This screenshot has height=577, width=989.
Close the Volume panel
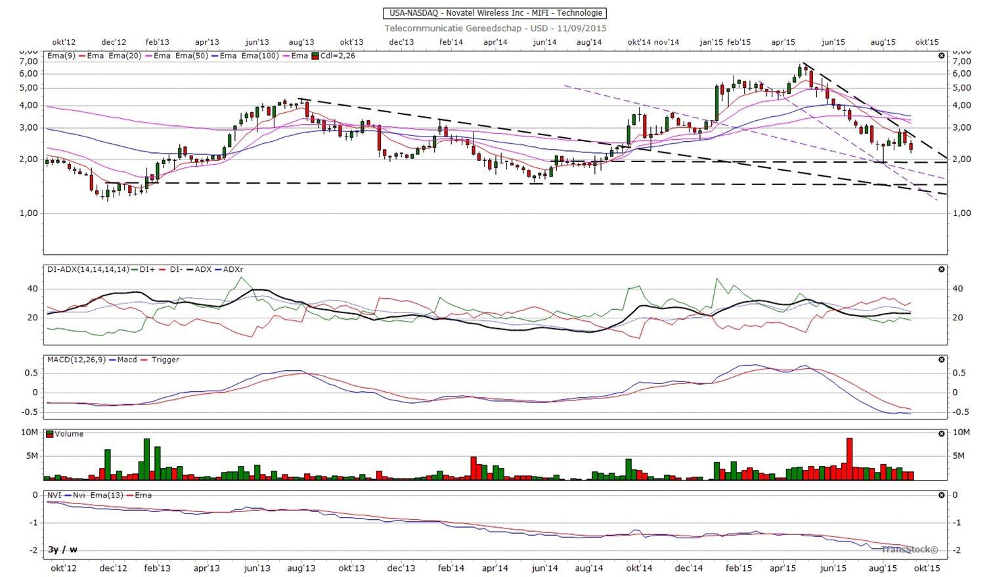[941, 434]
